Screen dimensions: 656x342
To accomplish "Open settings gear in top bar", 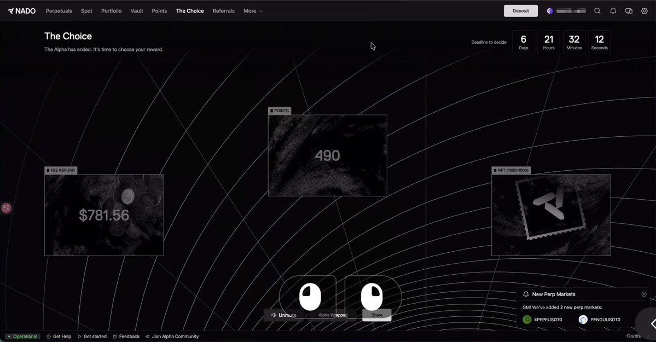I will pyautogui.click(x=645, y=11).
